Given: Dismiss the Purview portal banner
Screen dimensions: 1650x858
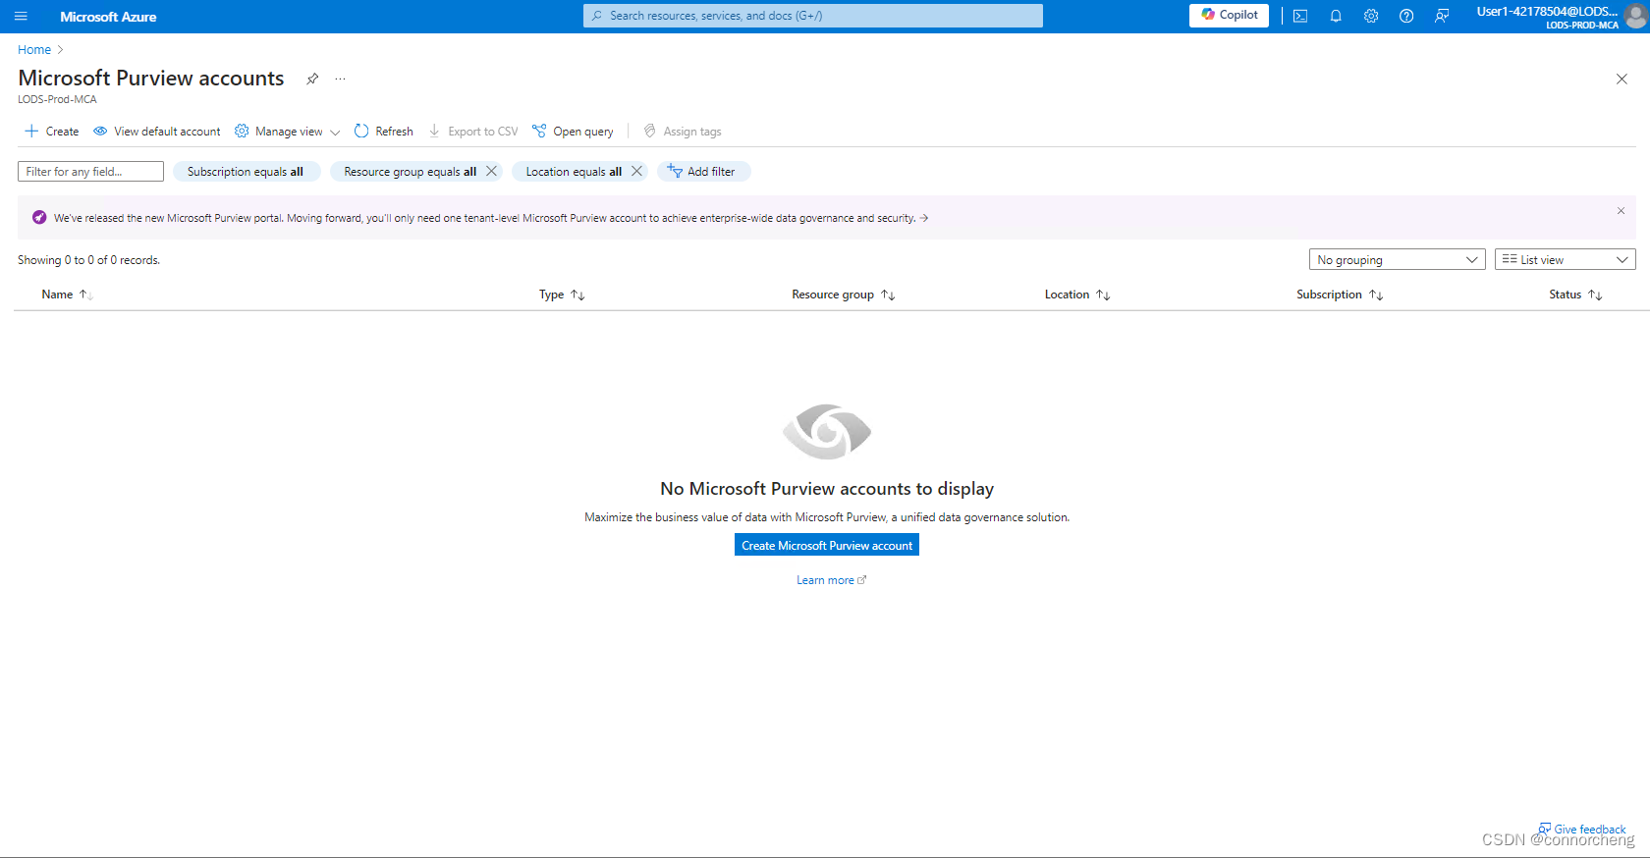Looking at the screenshot, I should coord(1621,211).
